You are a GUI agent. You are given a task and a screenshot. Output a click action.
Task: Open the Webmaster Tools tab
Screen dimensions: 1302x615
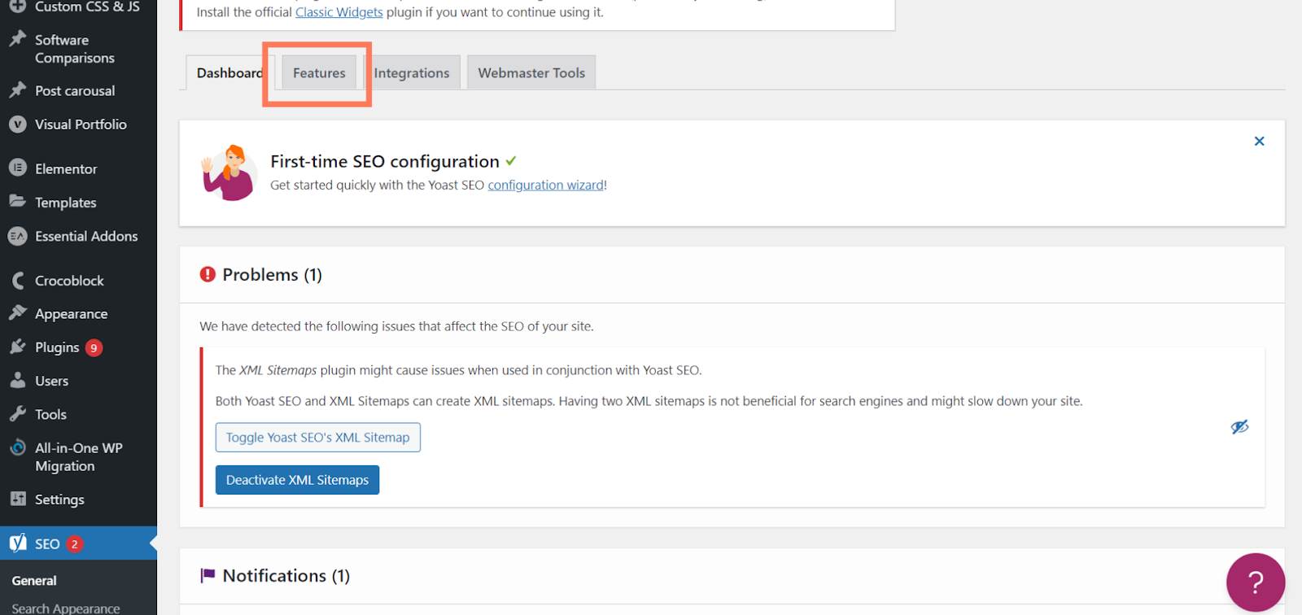(531, 73)
